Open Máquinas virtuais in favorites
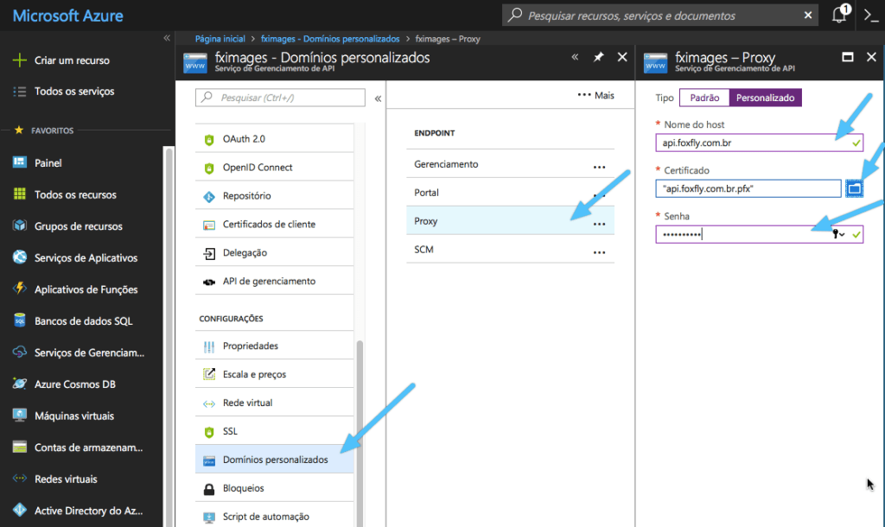Image resolution: width=885 pixels, height=527 pixels. 73,416
